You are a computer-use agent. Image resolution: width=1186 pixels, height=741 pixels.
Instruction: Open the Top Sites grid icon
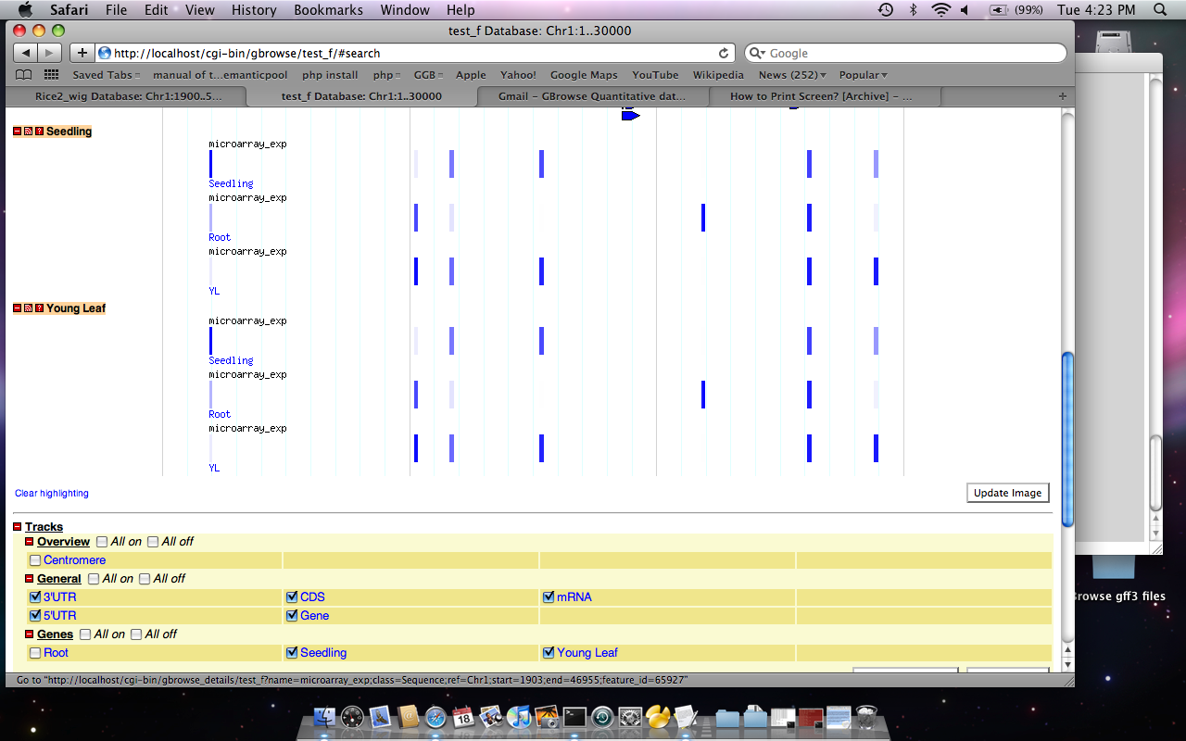(x=51, y=75)
